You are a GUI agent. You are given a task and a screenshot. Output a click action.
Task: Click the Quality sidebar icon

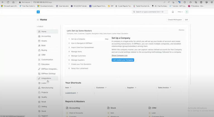[39, 97]
